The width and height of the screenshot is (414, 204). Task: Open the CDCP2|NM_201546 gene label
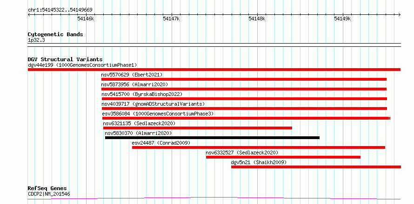[49, 195]
